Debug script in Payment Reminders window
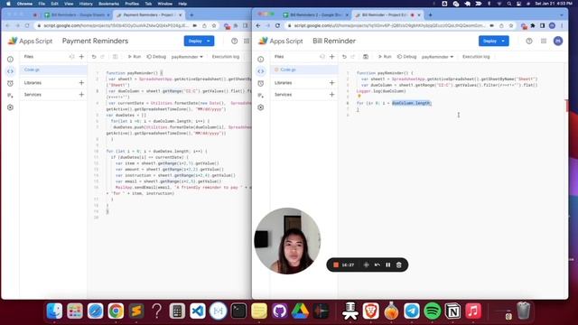This screenshot has width=578, height=325. tap(156, 57)
